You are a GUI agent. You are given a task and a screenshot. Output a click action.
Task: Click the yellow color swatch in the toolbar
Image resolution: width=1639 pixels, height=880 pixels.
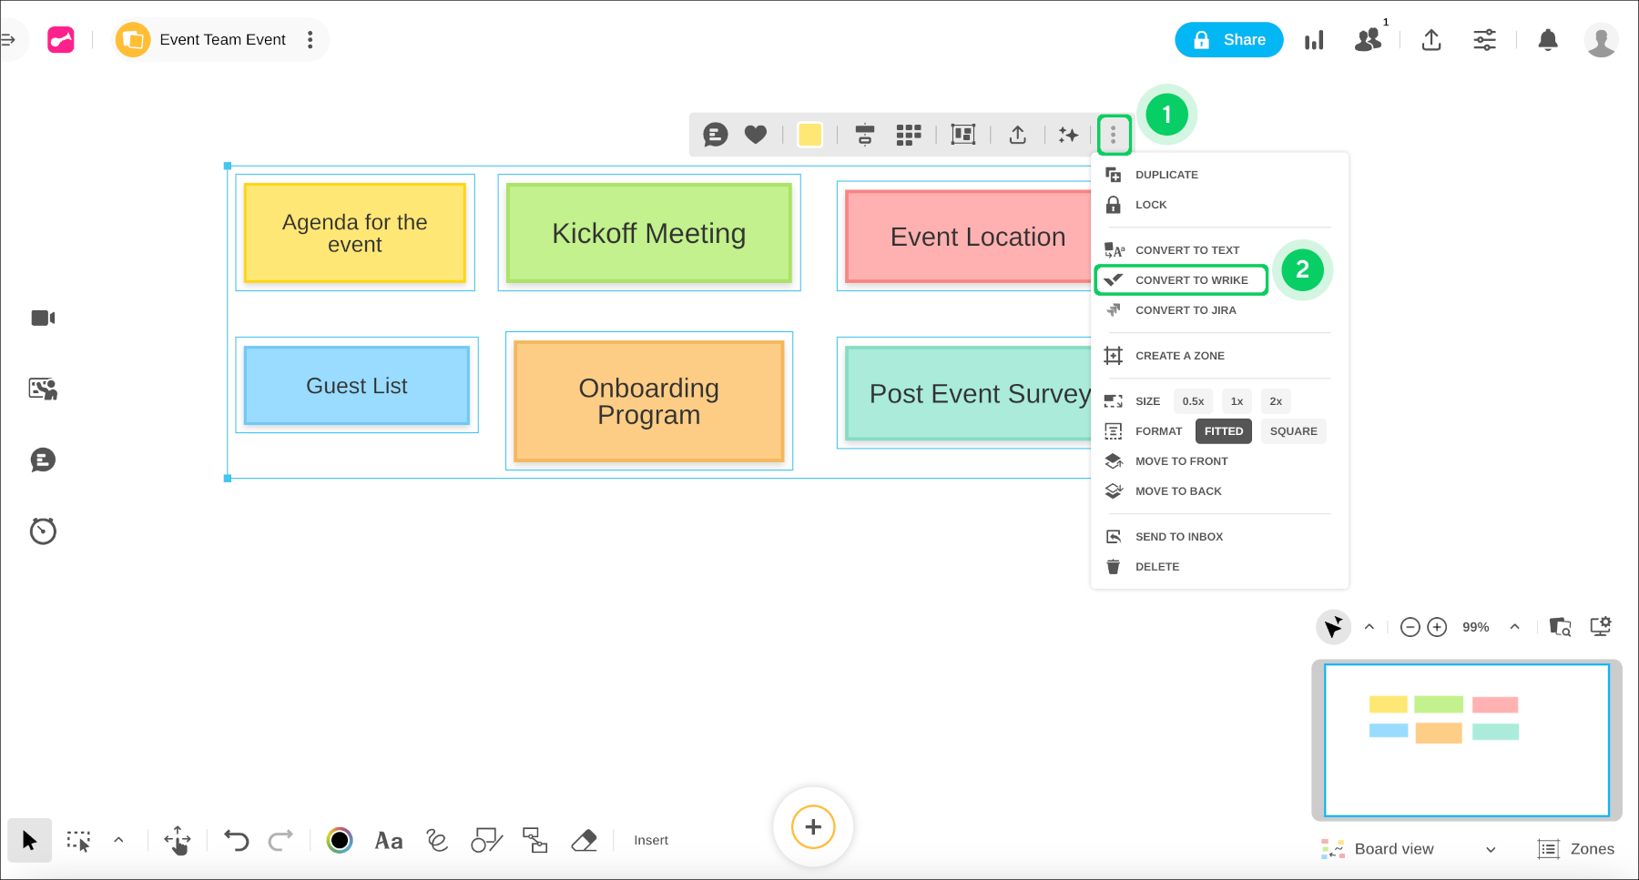809,134
